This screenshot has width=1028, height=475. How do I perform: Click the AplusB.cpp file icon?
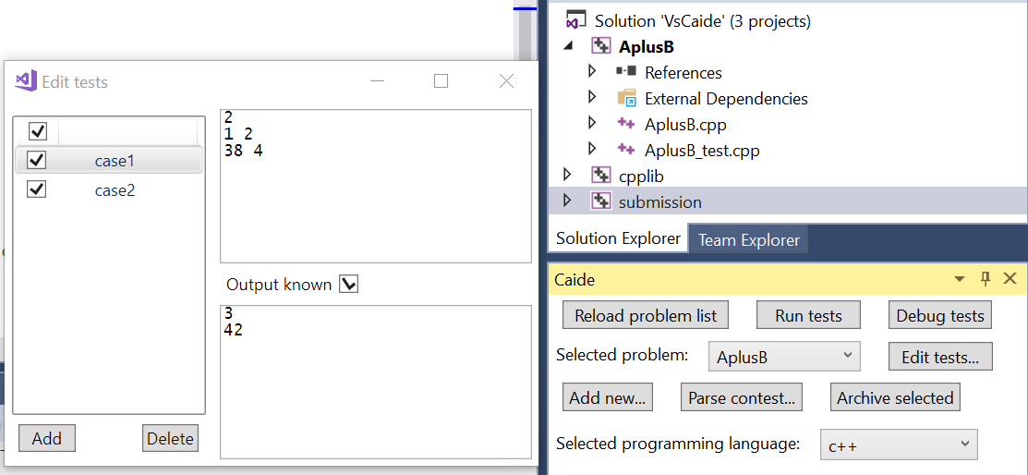pyautogui.click(x=627, y=124)
